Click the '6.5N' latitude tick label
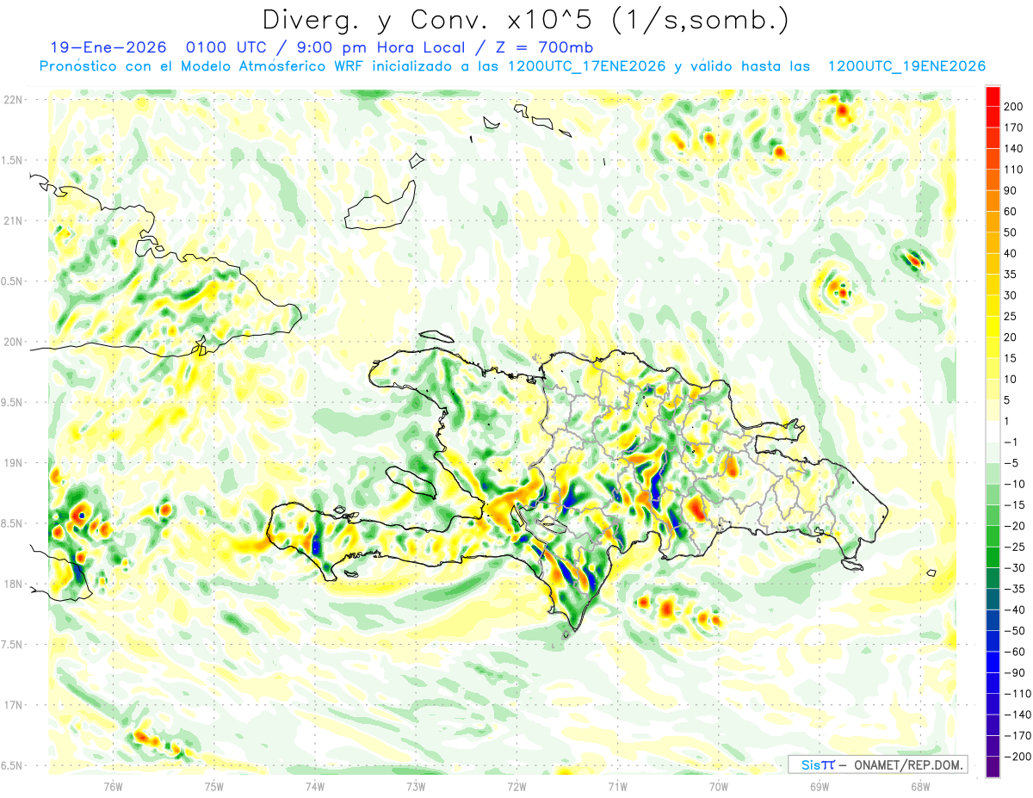This screenshot has width=1033, height=798. [x=12, y=766]
